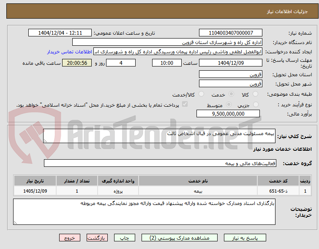Viewport: 319px width, 249px height.
Task: Click the deadline time field 10:00
Action: (167, 63)
